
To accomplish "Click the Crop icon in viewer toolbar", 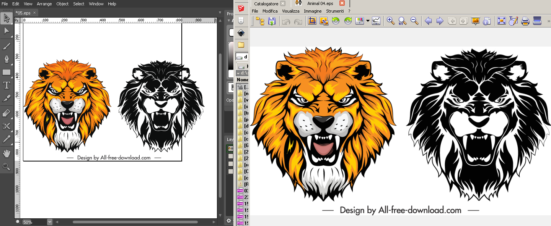I will (312, 21).
